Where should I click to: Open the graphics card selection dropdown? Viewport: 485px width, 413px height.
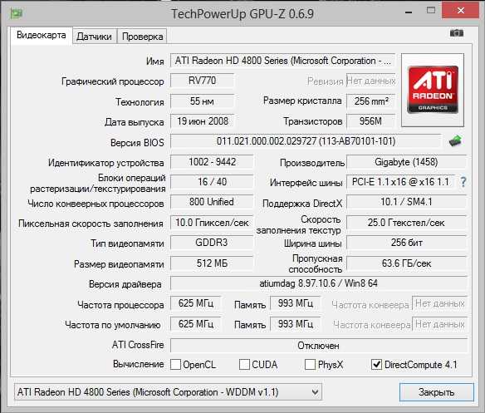[x=168, y=392]
